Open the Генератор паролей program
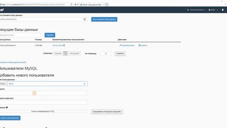Viewport: 227px width, 128px height. (x=107, y=112)
